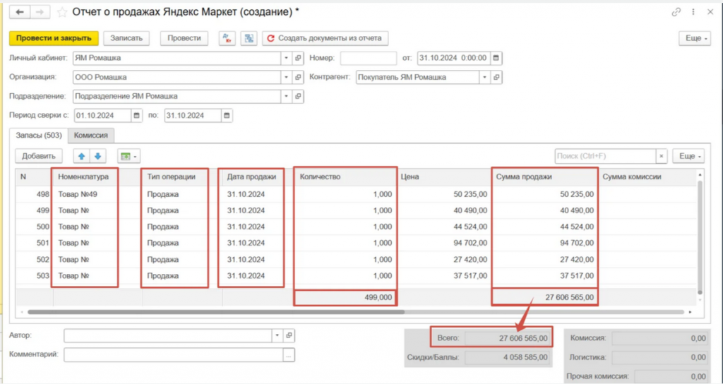Add this report to favorites with the star

point(63,13)
